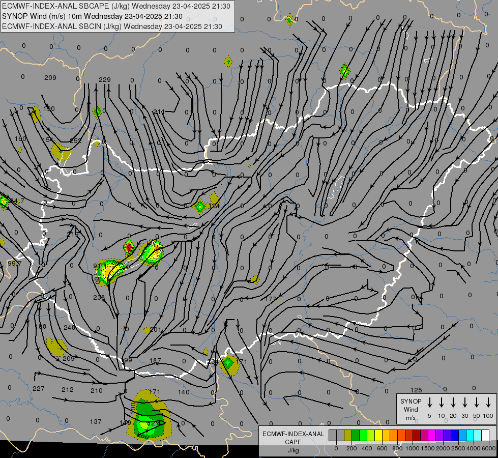
Task: Click the map value 212
Action: (68, 389)
